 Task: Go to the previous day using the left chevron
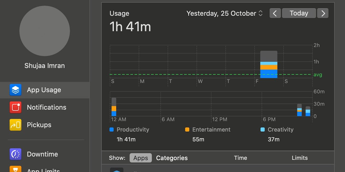click(x=275, y=13)
